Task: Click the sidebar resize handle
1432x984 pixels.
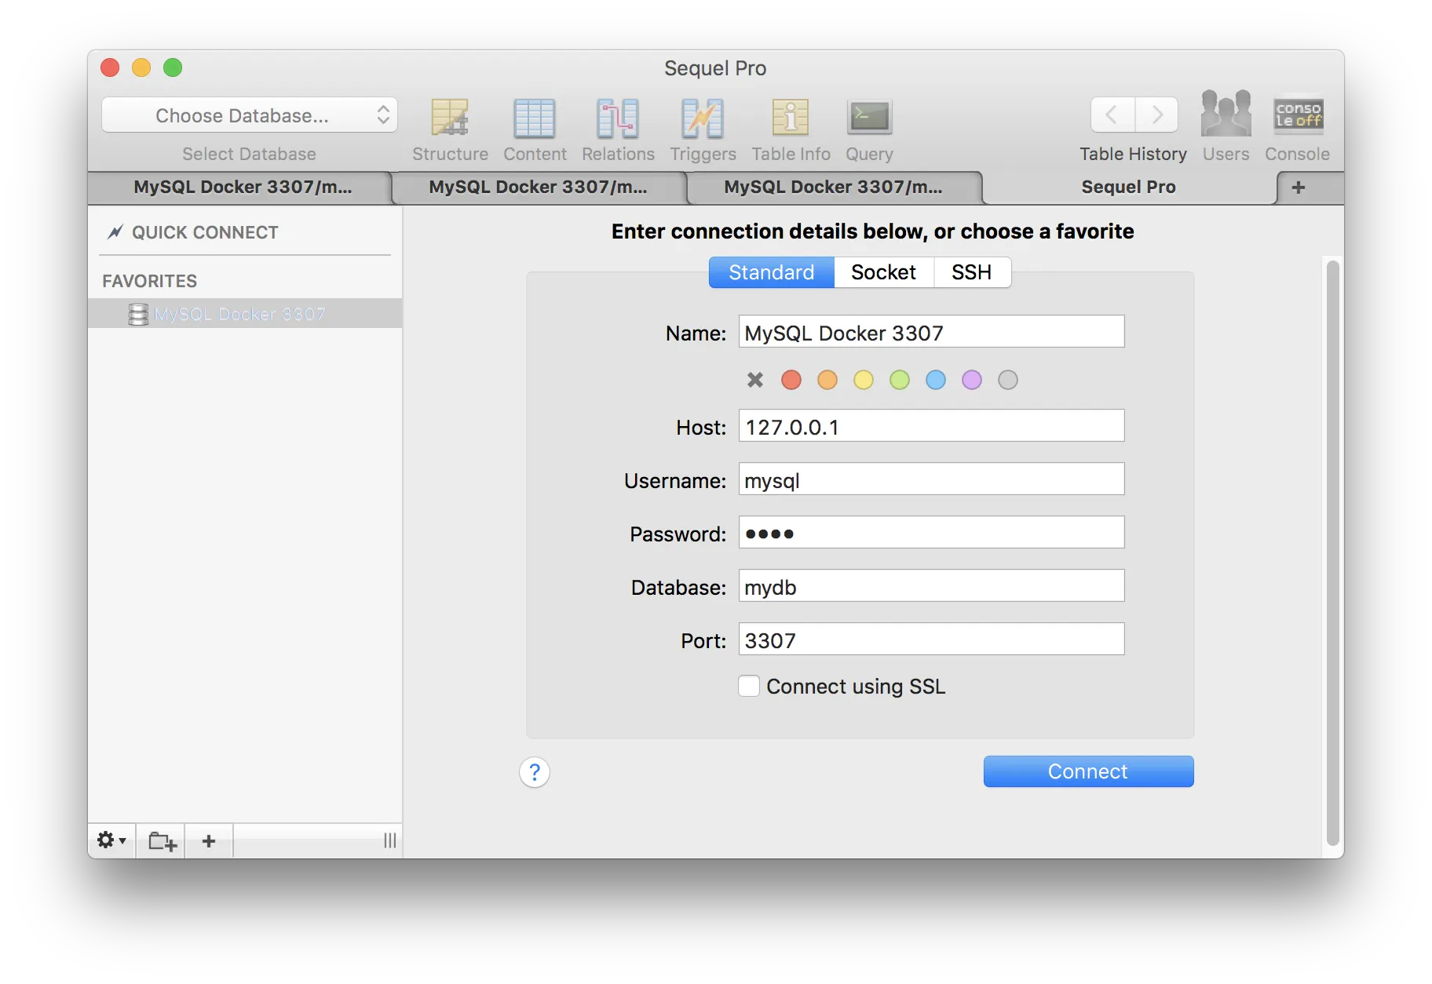Action: pos(389,840)
